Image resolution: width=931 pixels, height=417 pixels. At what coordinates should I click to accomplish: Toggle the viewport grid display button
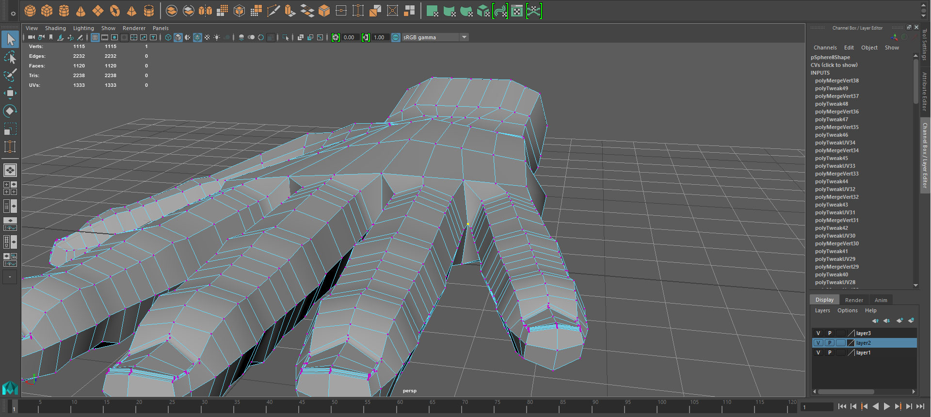(x=95, y=37)
